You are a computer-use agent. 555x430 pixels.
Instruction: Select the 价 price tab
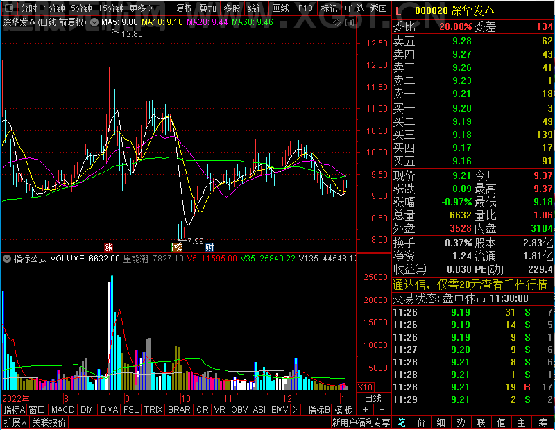420,422
